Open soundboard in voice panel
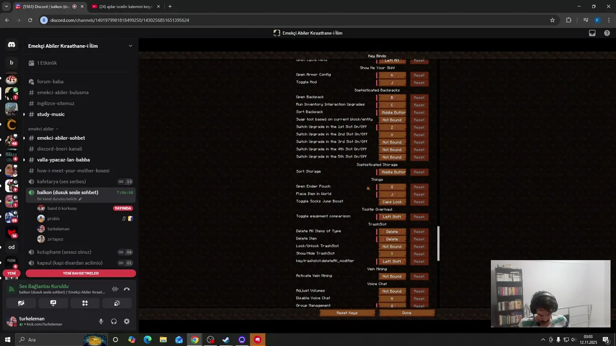 117,303
